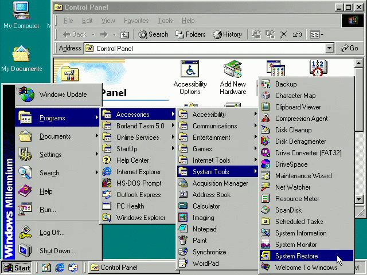The width and height of the screenshot is (367, 275).
Task: Expand Borland Tasm 5.0 submenu
Action: pyautogui.click(x=138, y=126)
